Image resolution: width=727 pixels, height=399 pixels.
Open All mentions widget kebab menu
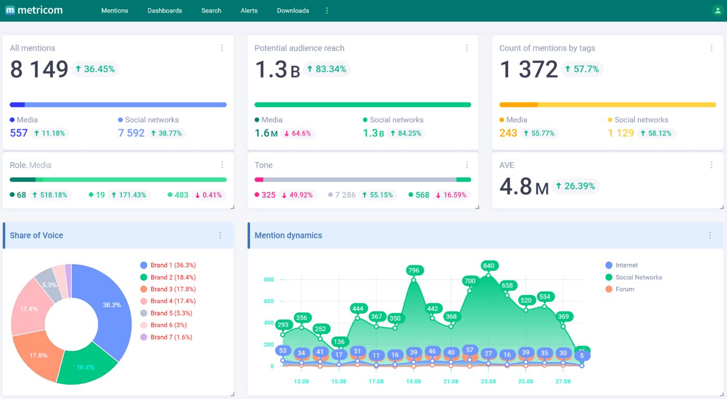222,48
